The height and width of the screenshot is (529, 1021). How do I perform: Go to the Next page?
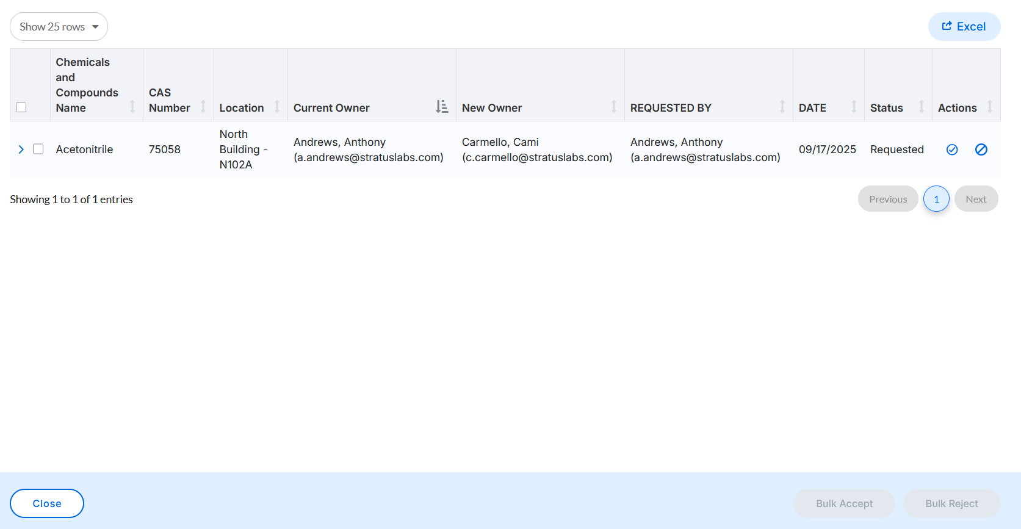(x=976, y=199)
